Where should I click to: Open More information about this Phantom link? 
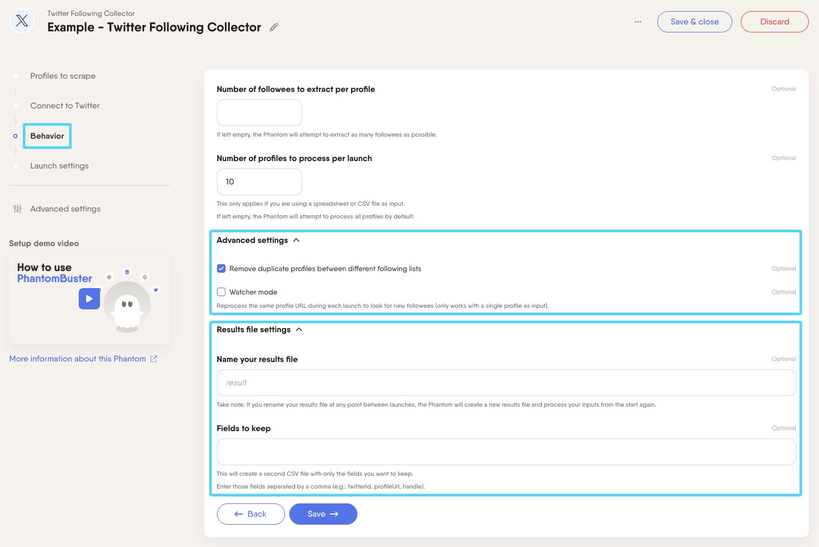[78, 359]
